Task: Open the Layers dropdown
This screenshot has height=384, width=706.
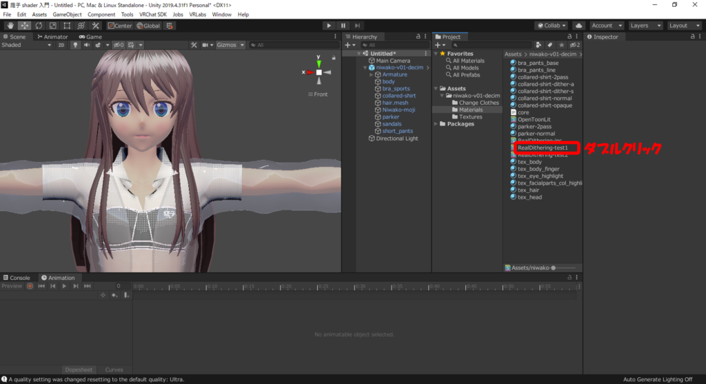Action: 645,26
